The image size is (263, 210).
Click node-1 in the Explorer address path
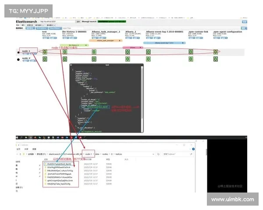click(89, 154)
